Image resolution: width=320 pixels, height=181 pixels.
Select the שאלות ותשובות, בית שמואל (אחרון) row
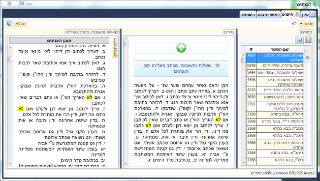278,82
